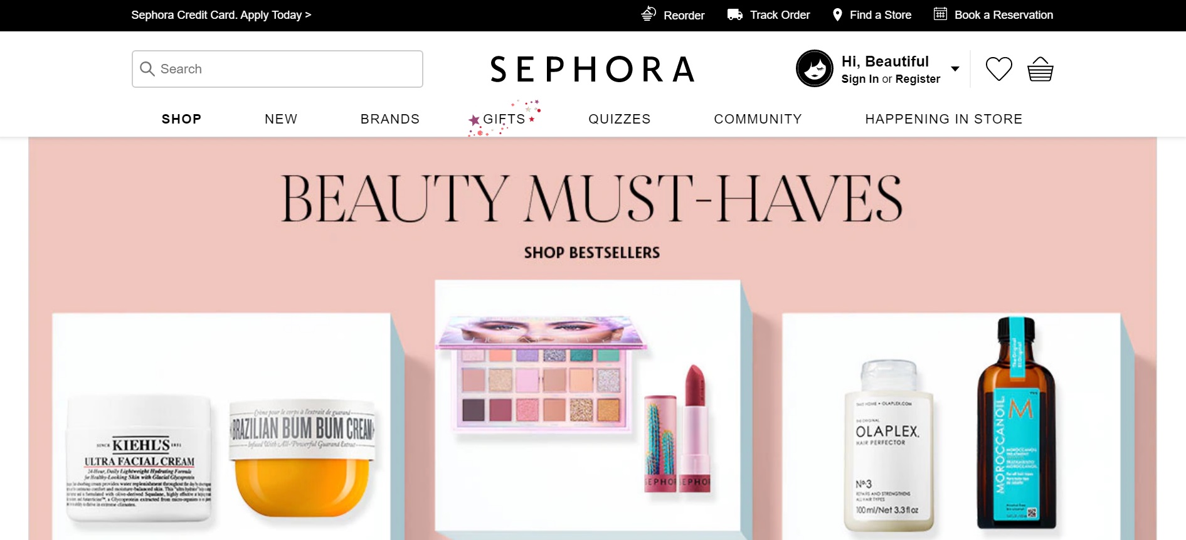Open the SHOP navigation menu

181,119
